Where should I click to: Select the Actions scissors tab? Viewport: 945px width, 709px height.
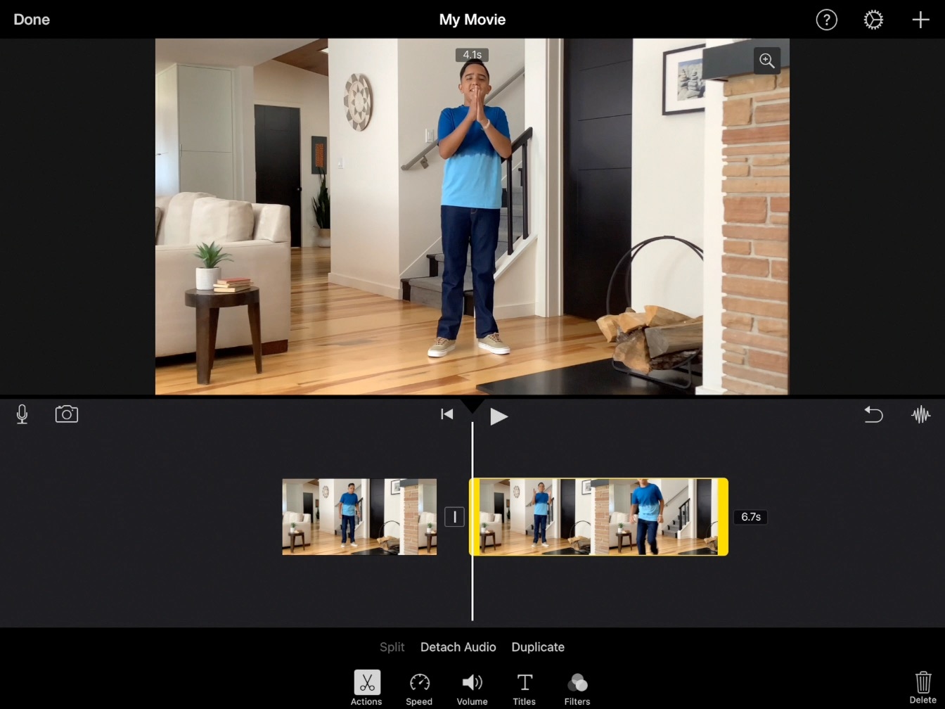366,688
